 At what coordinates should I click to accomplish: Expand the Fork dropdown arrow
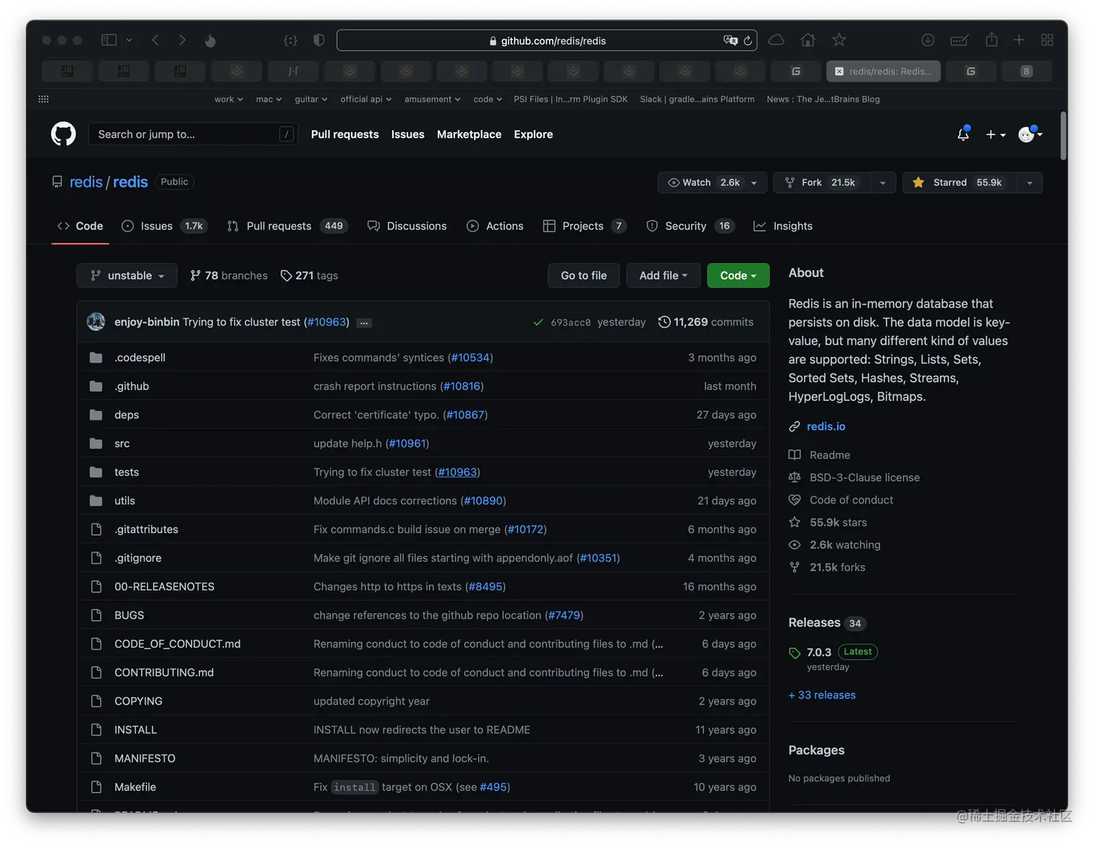[x=883, y=182]
